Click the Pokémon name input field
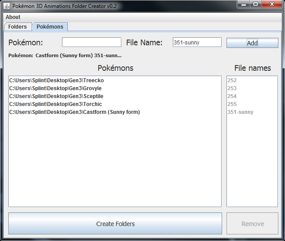Image resolution: width=285 pixels, height=241 pixels. click(x=91, y=42)
